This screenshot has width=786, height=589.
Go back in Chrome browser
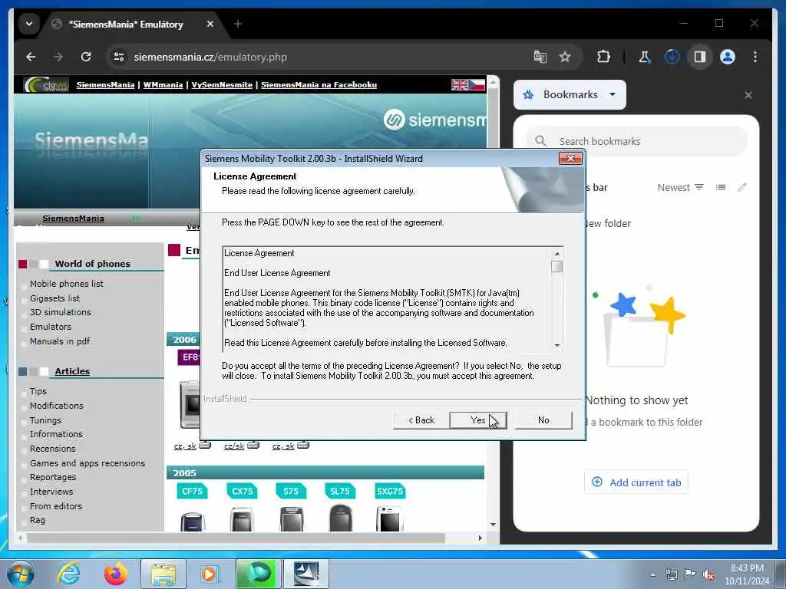coord(31,57)
